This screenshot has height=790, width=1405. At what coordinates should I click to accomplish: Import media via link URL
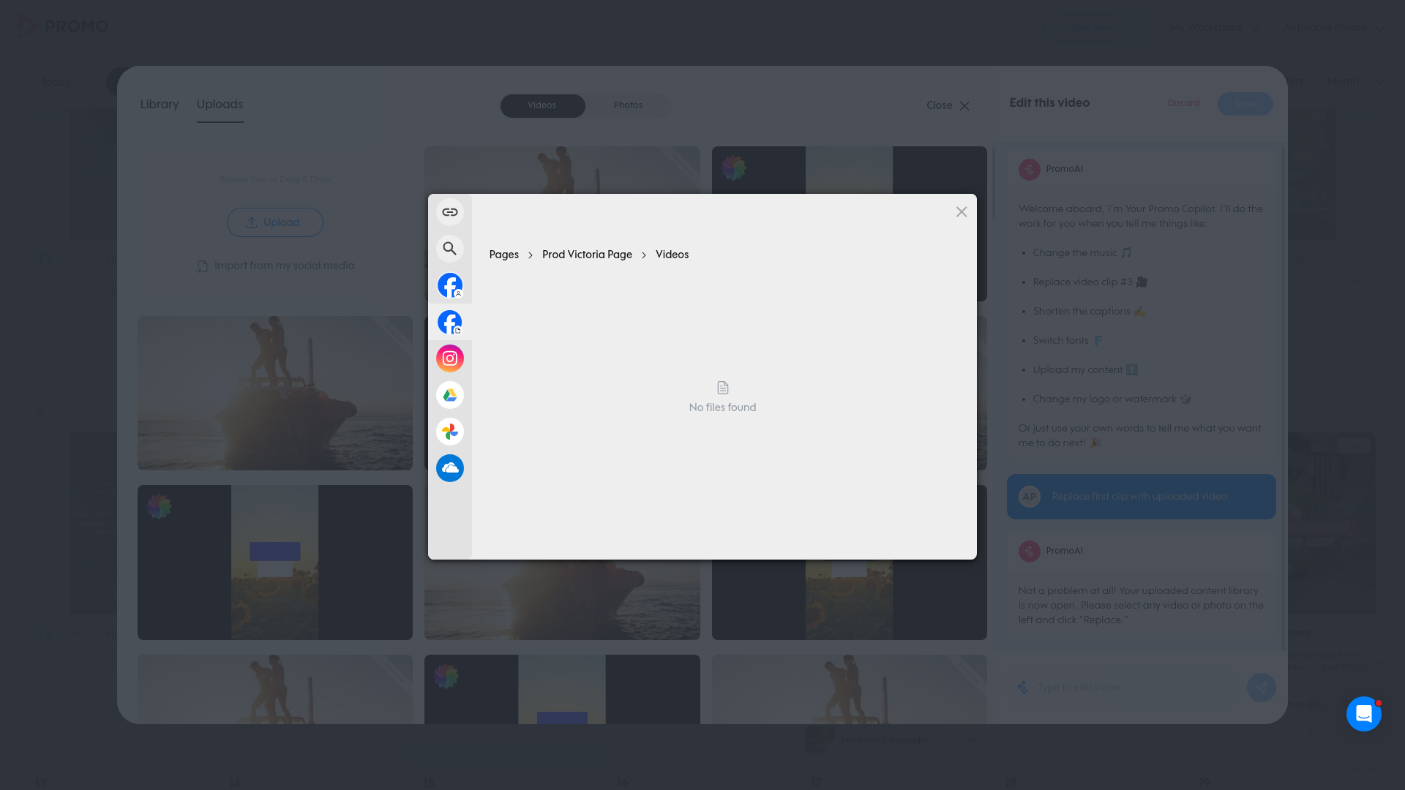coord(450,211)
